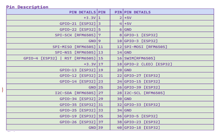Click the I2C-SDA [RFM6505] cell
Viewport: 216px width, 132px height.
click(x=75, y=93)
